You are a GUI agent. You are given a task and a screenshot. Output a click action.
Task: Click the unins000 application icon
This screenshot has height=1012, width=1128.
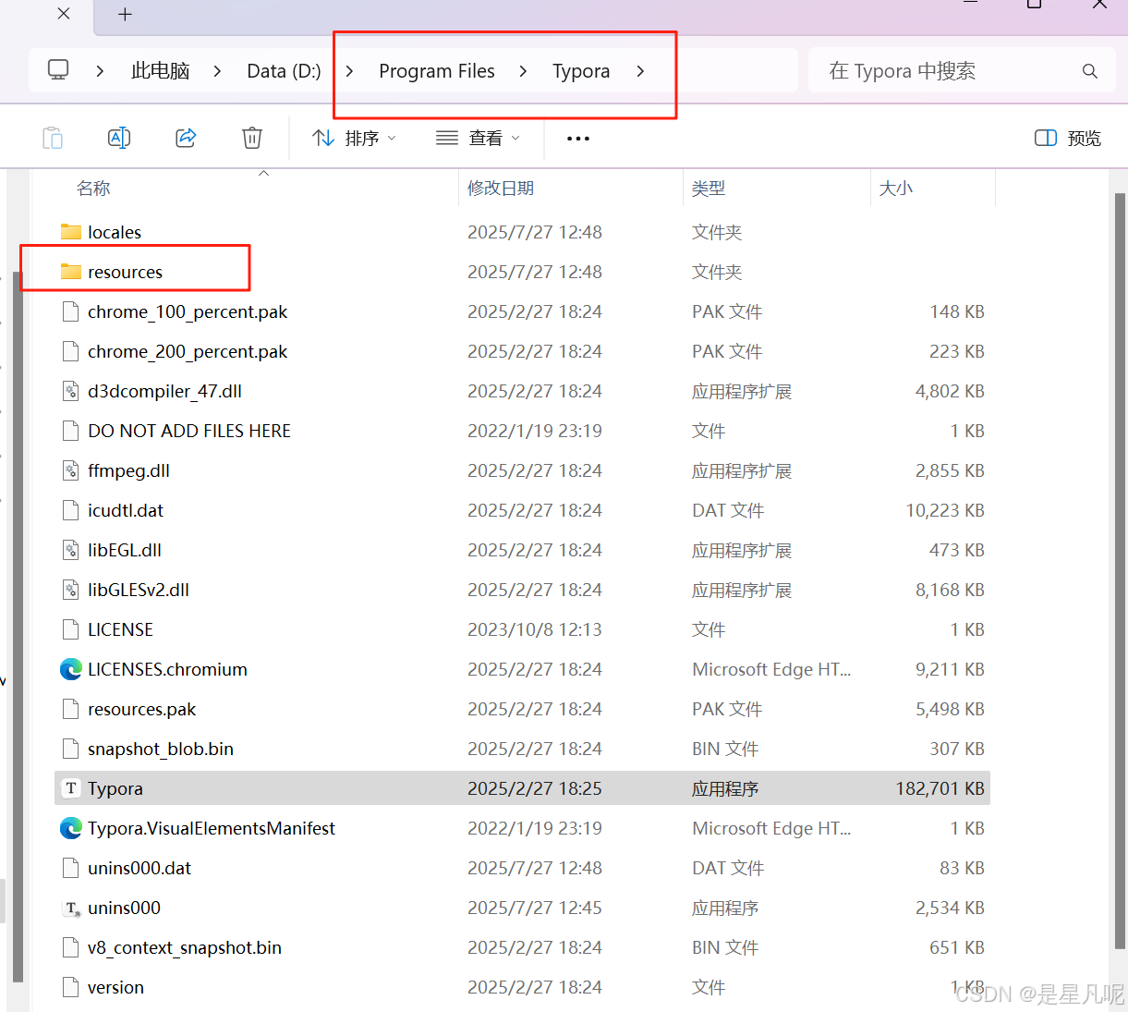point(71,908)
